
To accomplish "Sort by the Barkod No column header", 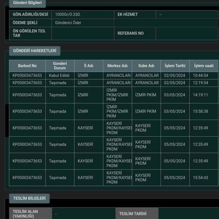I will coord(27,66).
